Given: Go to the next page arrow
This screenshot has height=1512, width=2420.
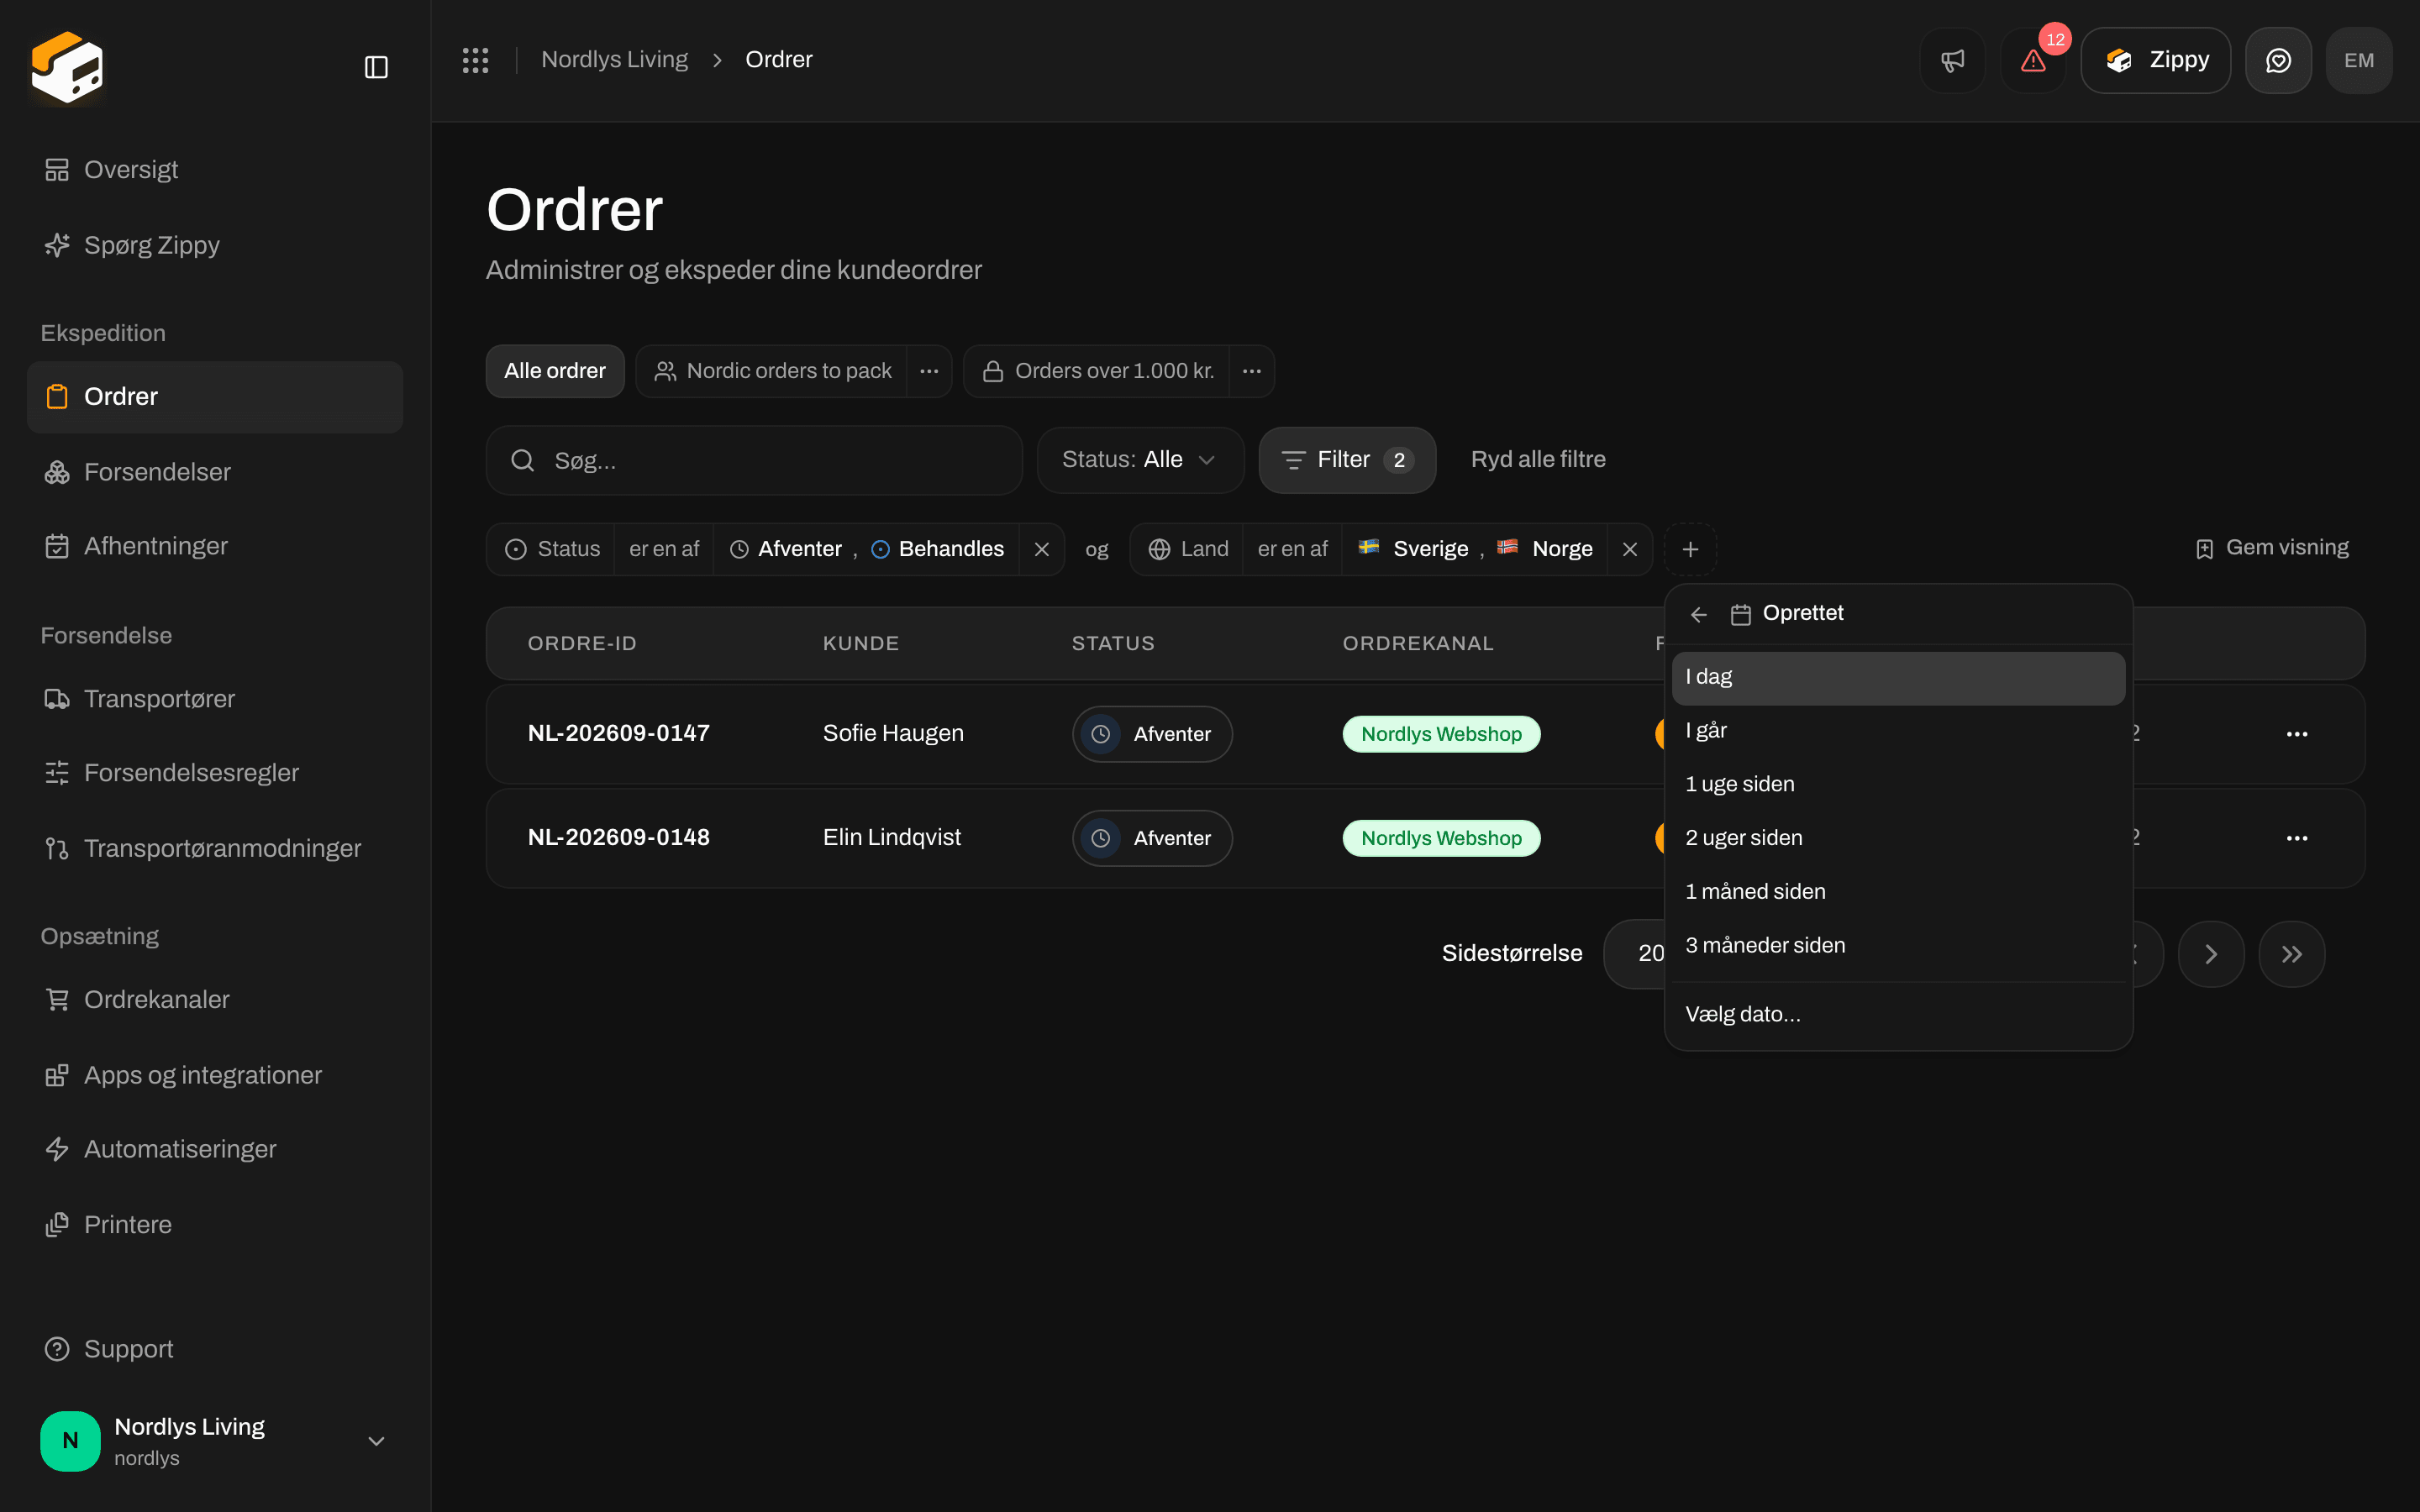Looking at the screenshot, I should click(x=2211, y=954).
